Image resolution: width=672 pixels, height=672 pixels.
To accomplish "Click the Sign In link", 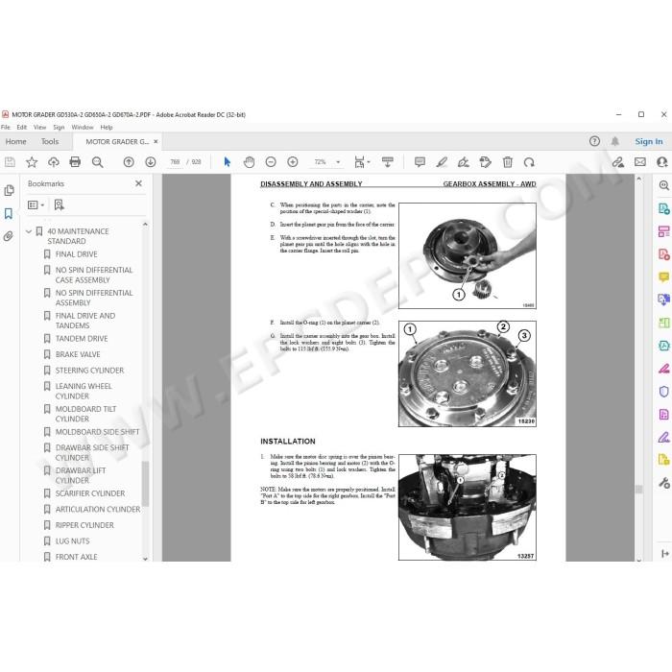I will click(x=648, y=141).
